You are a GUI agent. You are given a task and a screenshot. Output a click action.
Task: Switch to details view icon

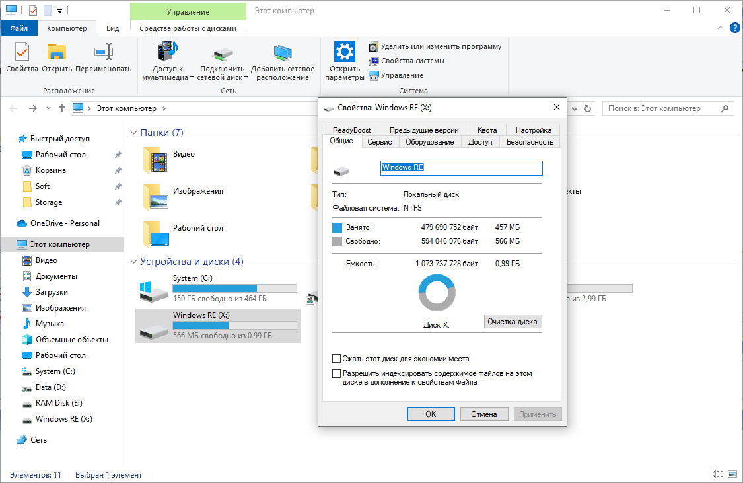click(x=718, y=474)
